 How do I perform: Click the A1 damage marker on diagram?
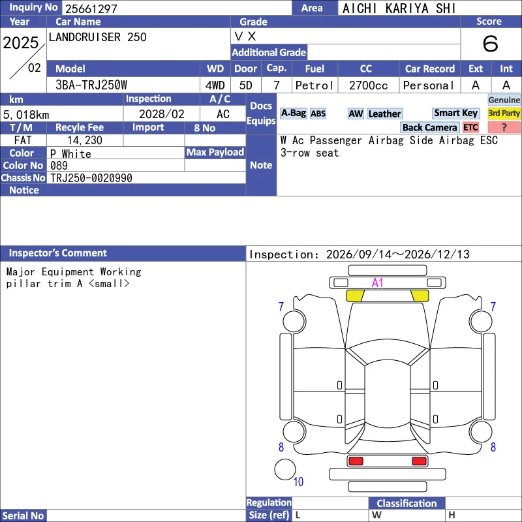pos(377,283)
